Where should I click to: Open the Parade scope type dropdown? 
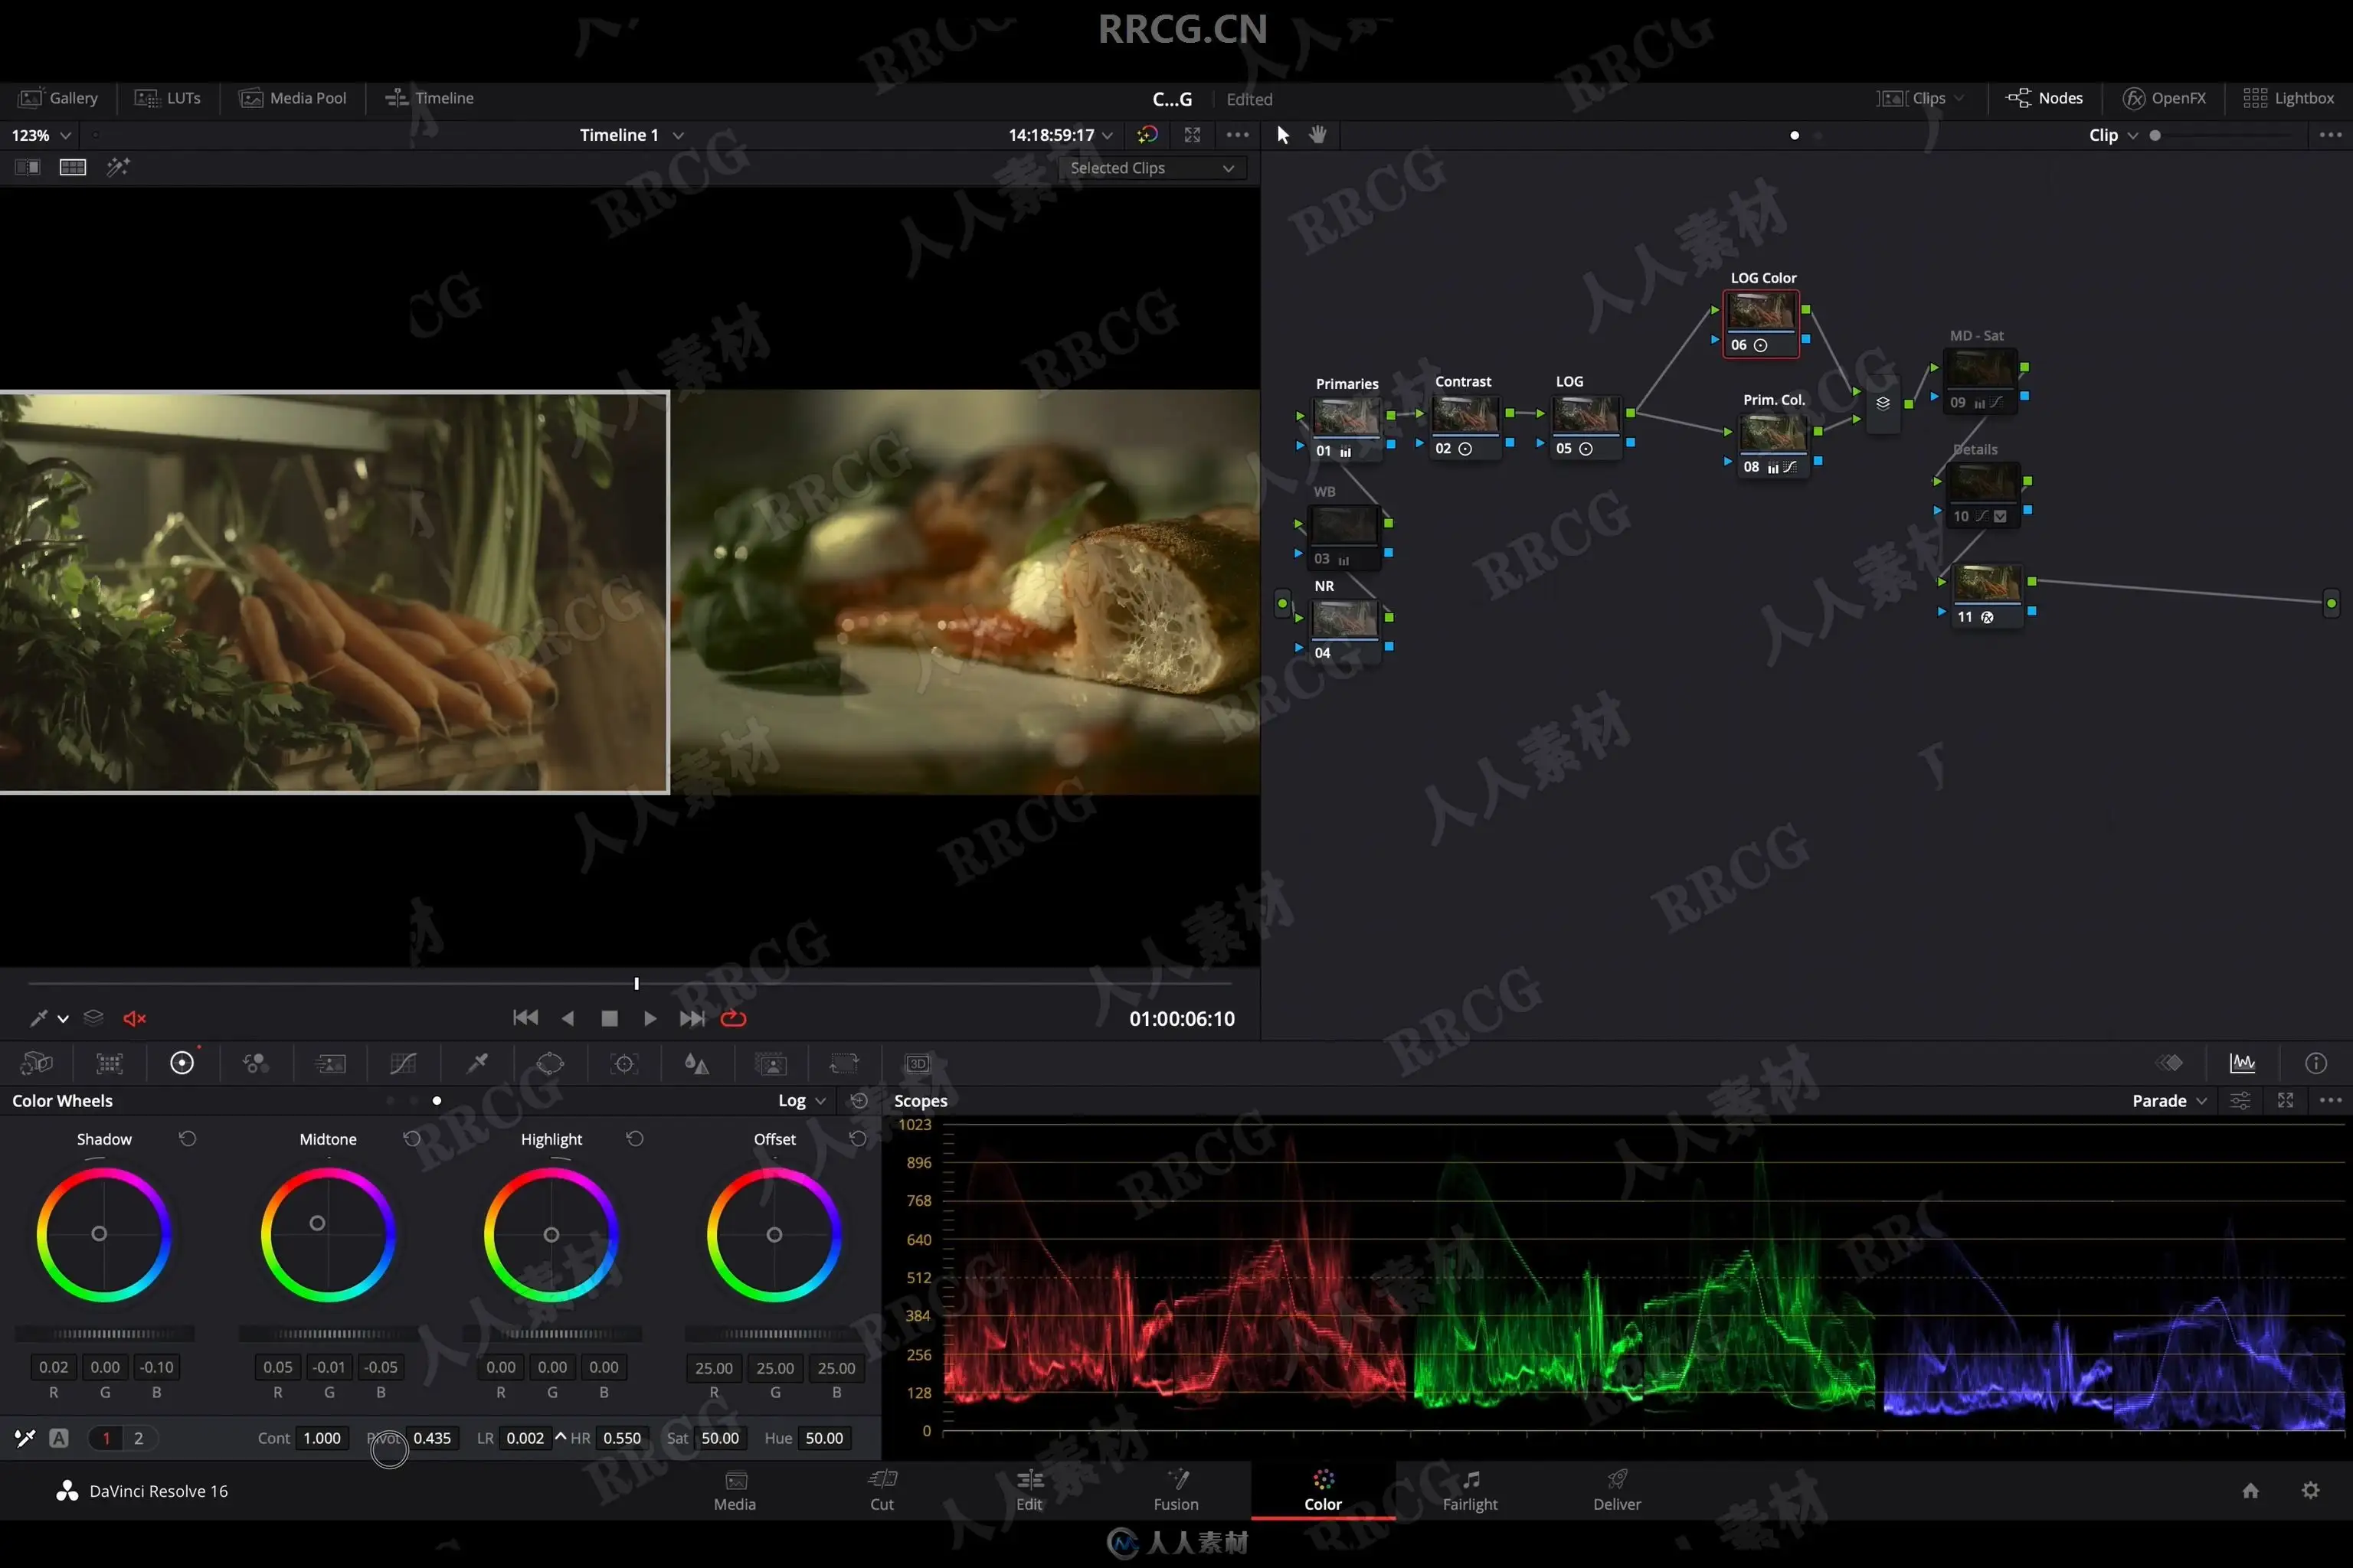pyautogui.click(x=2169, y=1100)
